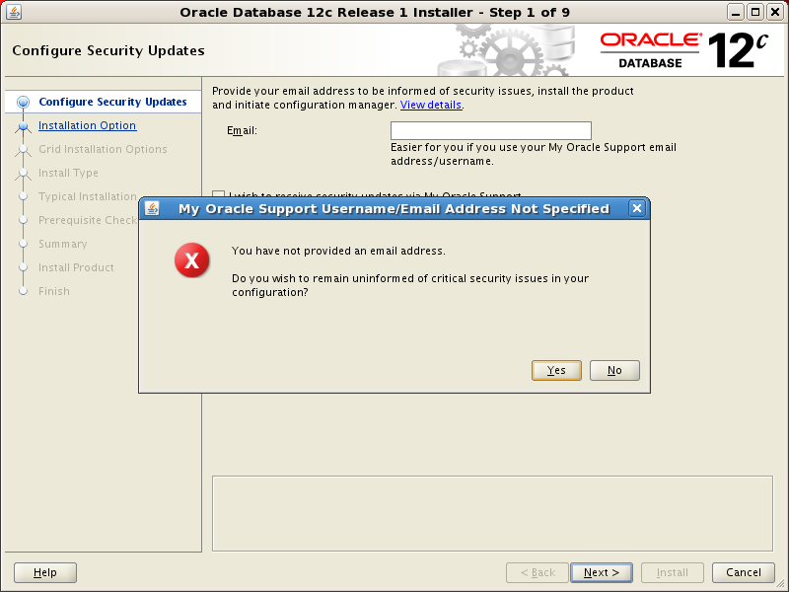Choose No in the email warning dialog
The height and width of the screenshot is (592, 789).
[614, 371]
